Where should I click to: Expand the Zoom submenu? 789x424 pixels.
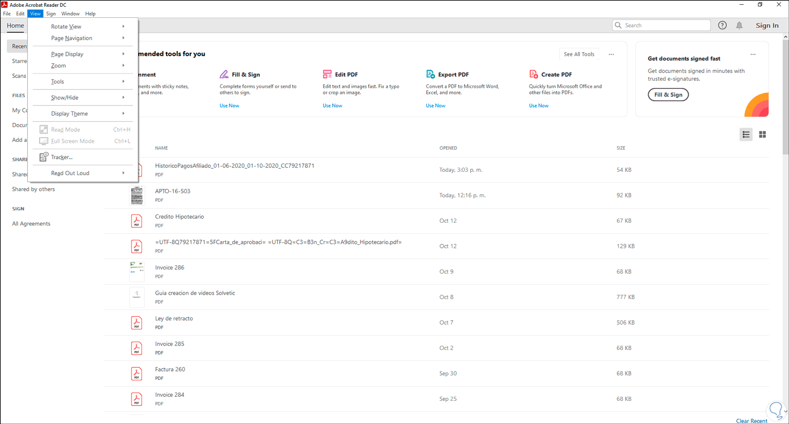click(58, 66)
